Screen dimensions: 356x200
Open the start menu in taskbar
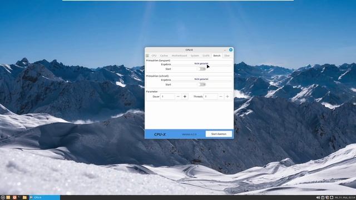point(3,198)
